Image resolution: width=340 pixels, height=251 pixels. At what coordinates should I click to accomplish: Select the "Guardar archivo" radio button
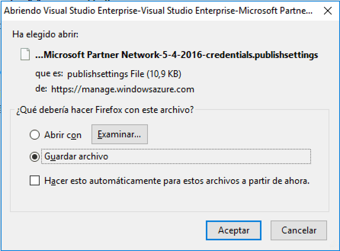point(35,157)
